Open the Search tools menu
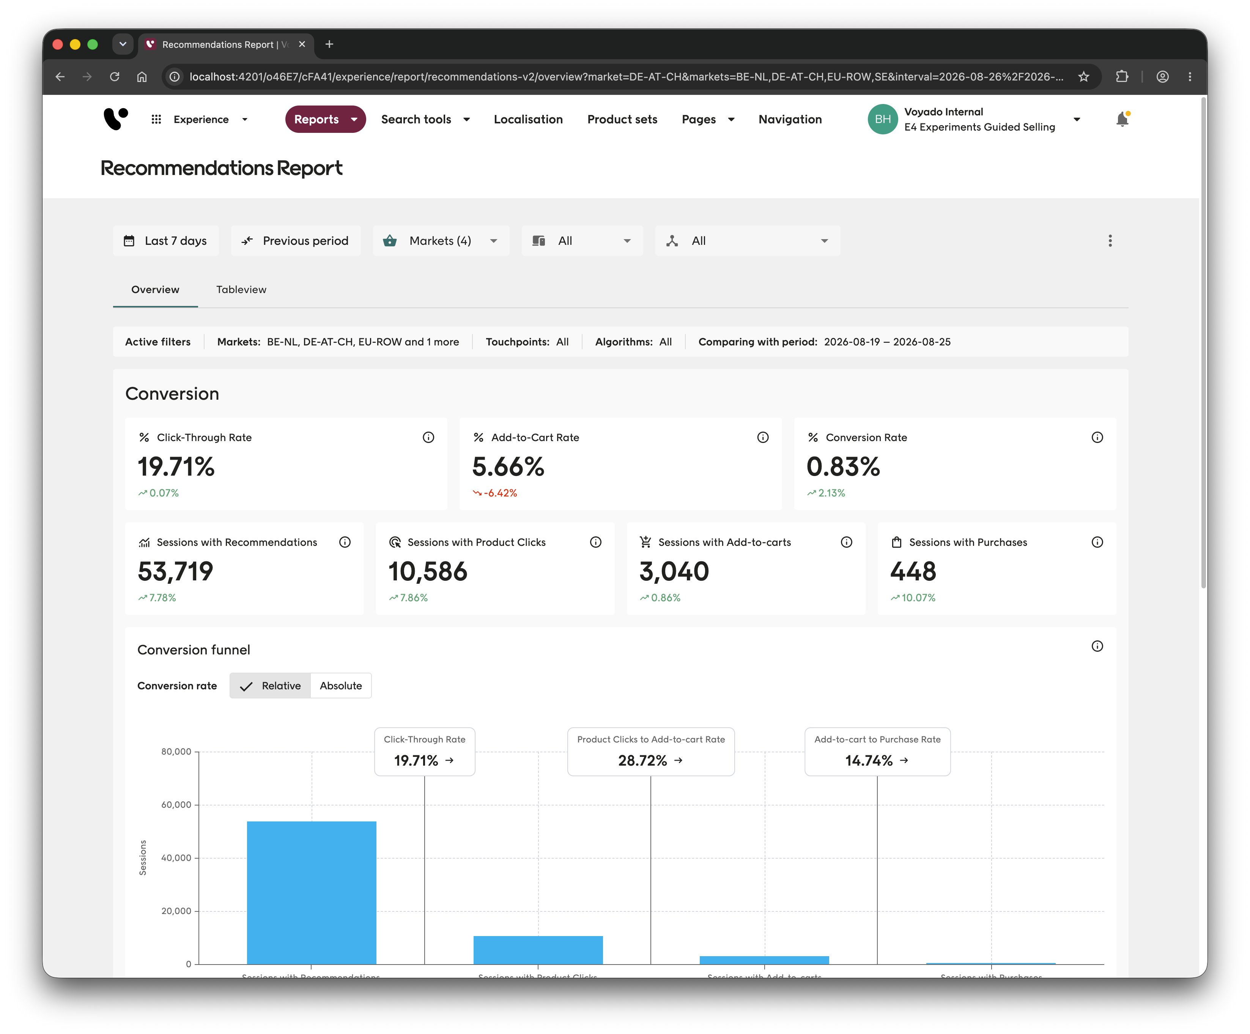Screen dimensions: 1250x1034 426,119
